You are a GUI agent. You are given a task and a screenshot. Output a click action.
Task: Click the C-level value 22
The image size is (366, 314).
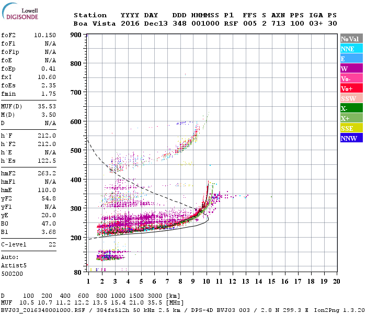[52, 244]
